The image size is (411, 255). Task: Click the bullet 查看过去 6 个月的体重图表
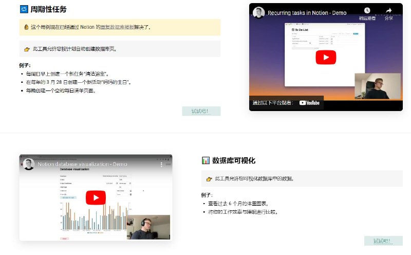238,204
